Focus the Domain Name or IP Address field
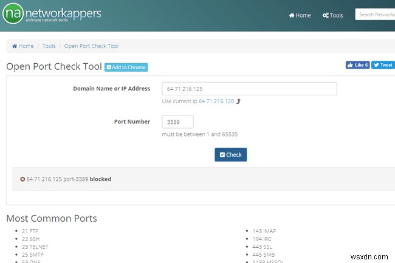Viewport: 395px width, 263px height. click(249, 89)
